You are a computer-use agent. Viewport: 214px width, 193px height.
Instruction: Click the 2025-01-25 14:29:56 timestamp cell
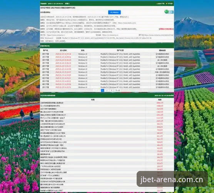[63, 84]
